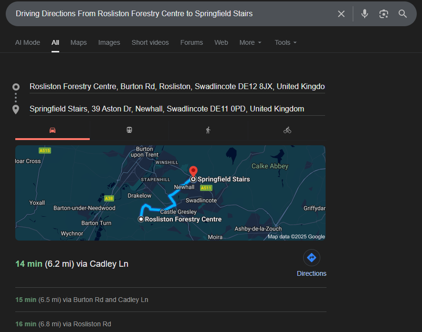
Task: Click the microphone icon for voice search
Action: (364, 14)
